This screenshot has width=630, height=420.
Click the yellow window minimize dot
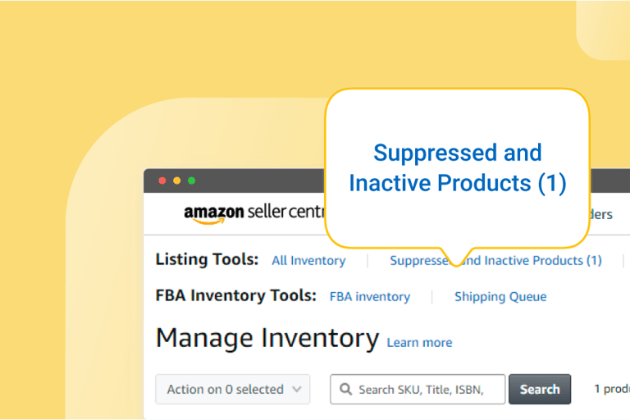click(x=177, y=180)
